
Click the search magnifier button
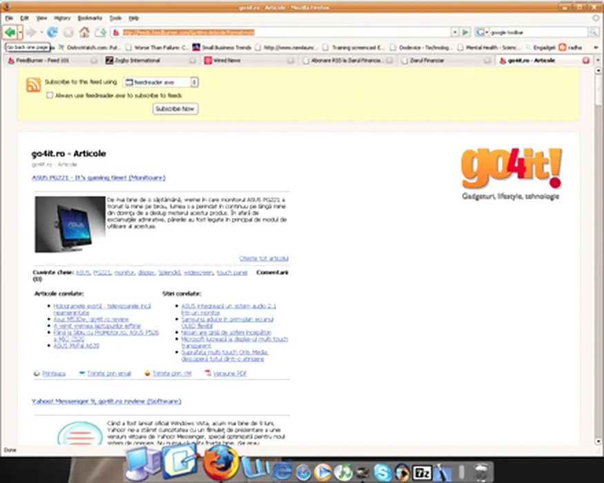pyautogui.click(x=593, y=32)
